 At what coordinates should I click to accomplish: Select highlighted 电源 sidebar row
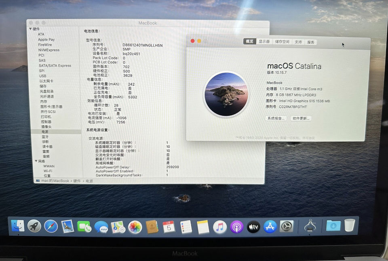[x=56, y=132]
